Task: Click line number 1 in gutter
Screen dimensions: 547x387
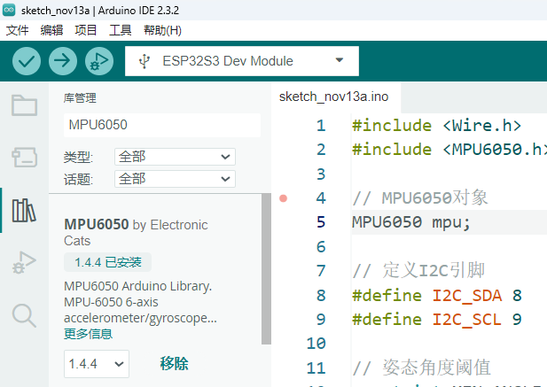Action: pos(321,126)
